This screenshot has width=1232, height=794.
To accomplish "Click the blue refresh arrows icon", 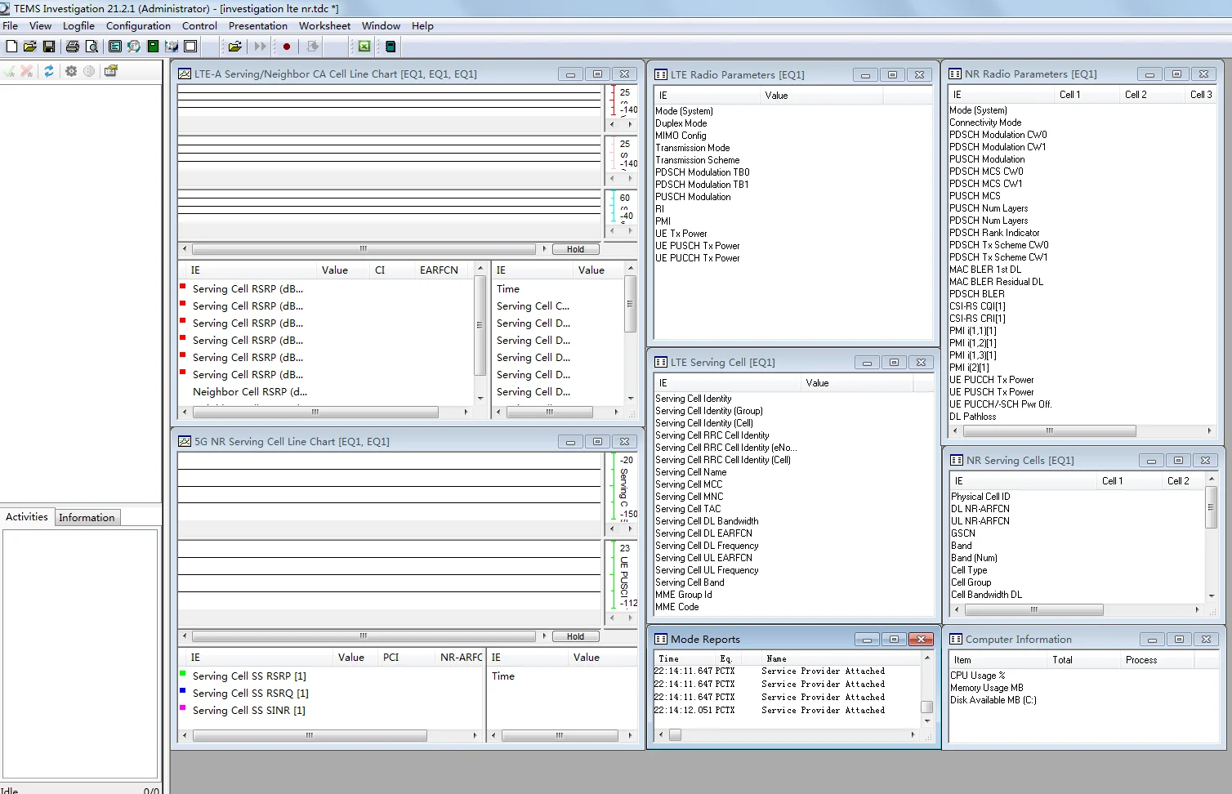I will [x=49, y=71].
